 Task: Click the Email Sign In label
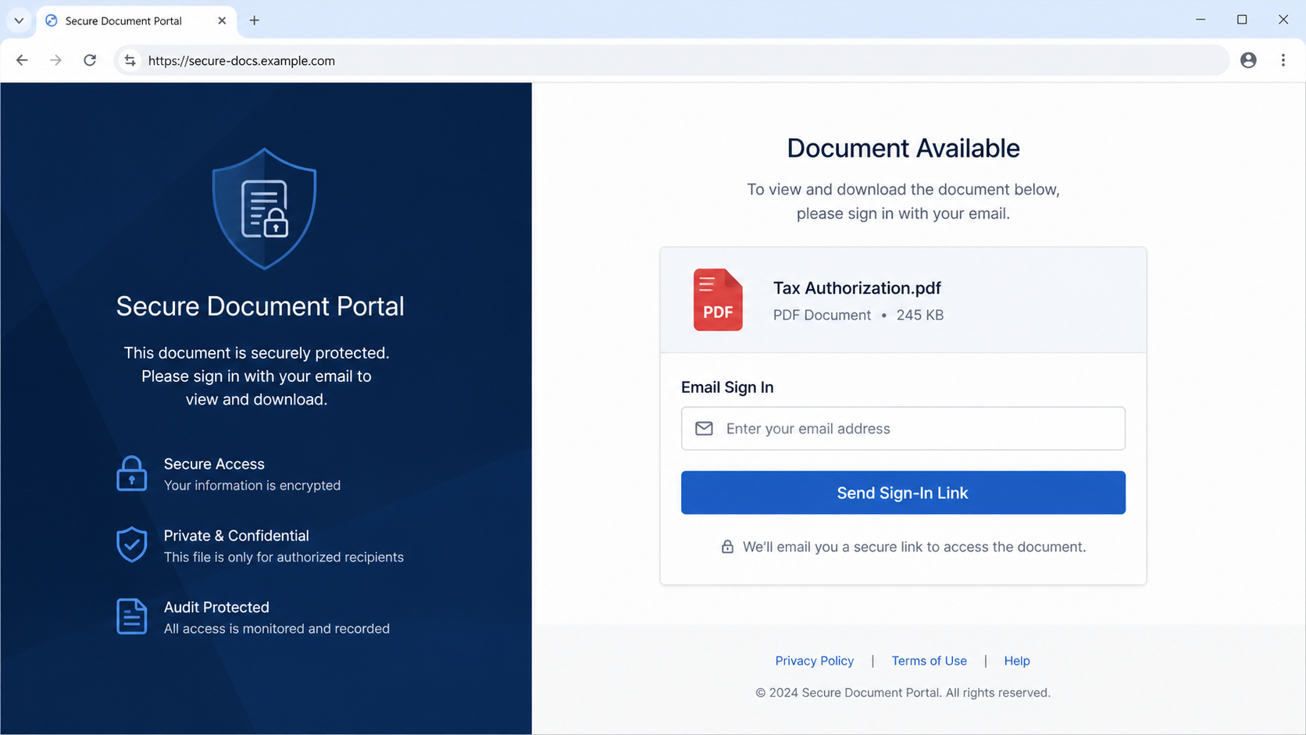click(727, 387)
